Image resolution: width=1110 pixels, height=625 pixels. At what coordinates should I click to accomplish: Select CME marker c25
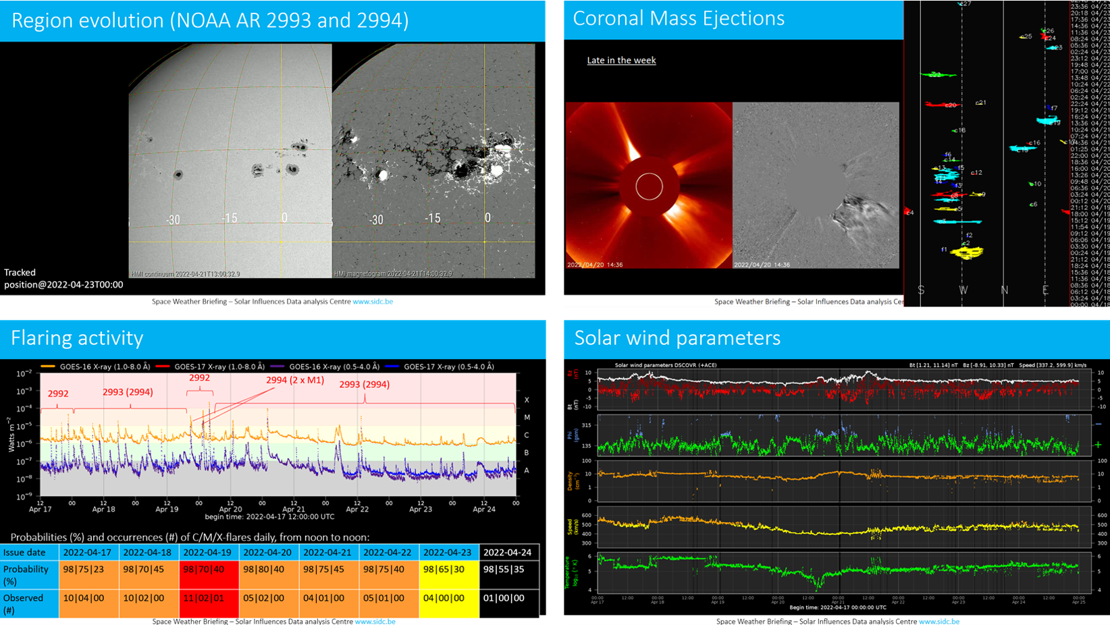pos(1026,36)
